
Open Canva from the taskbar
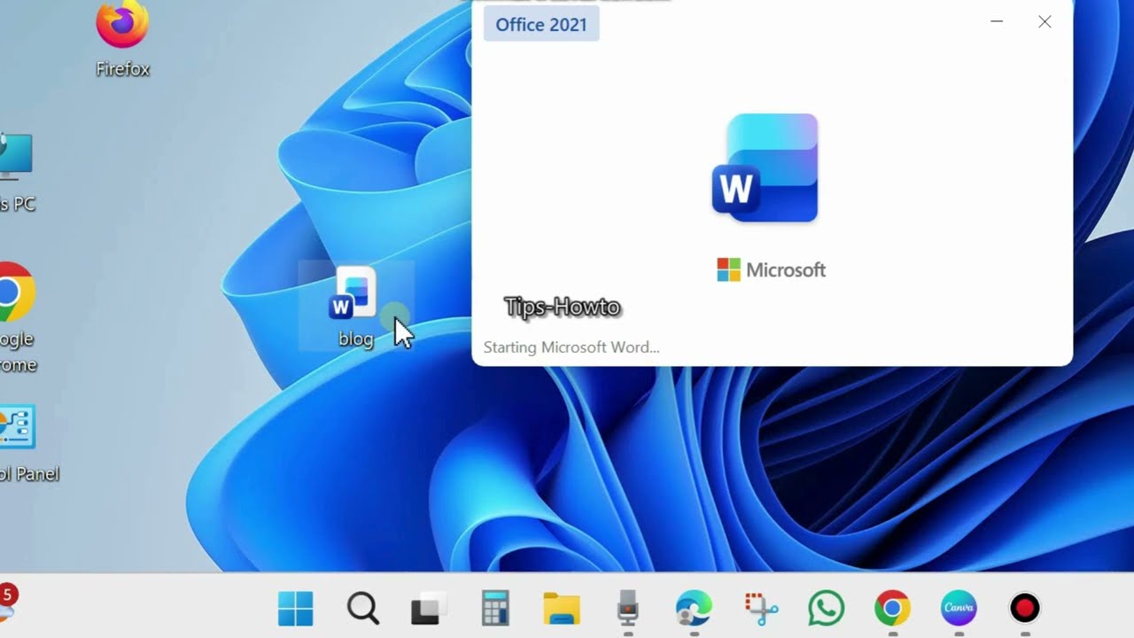pyautogui.click(x=959, y=609)
